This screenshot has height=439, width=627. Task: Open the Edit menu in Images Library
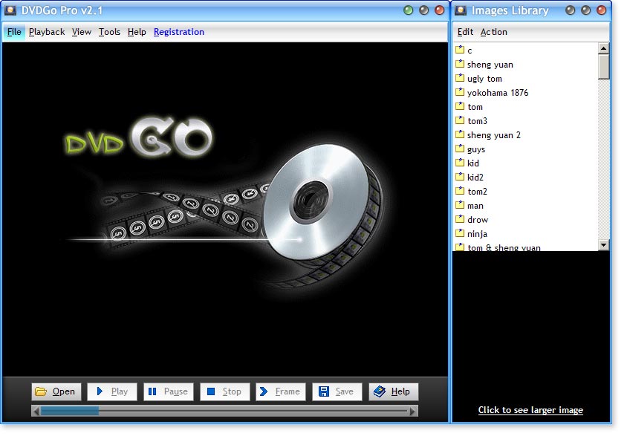465,32
